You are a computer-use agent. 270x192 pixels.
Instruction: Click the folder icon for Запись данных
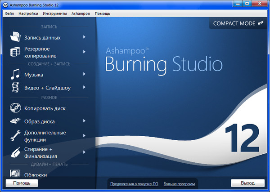[16, 37]
